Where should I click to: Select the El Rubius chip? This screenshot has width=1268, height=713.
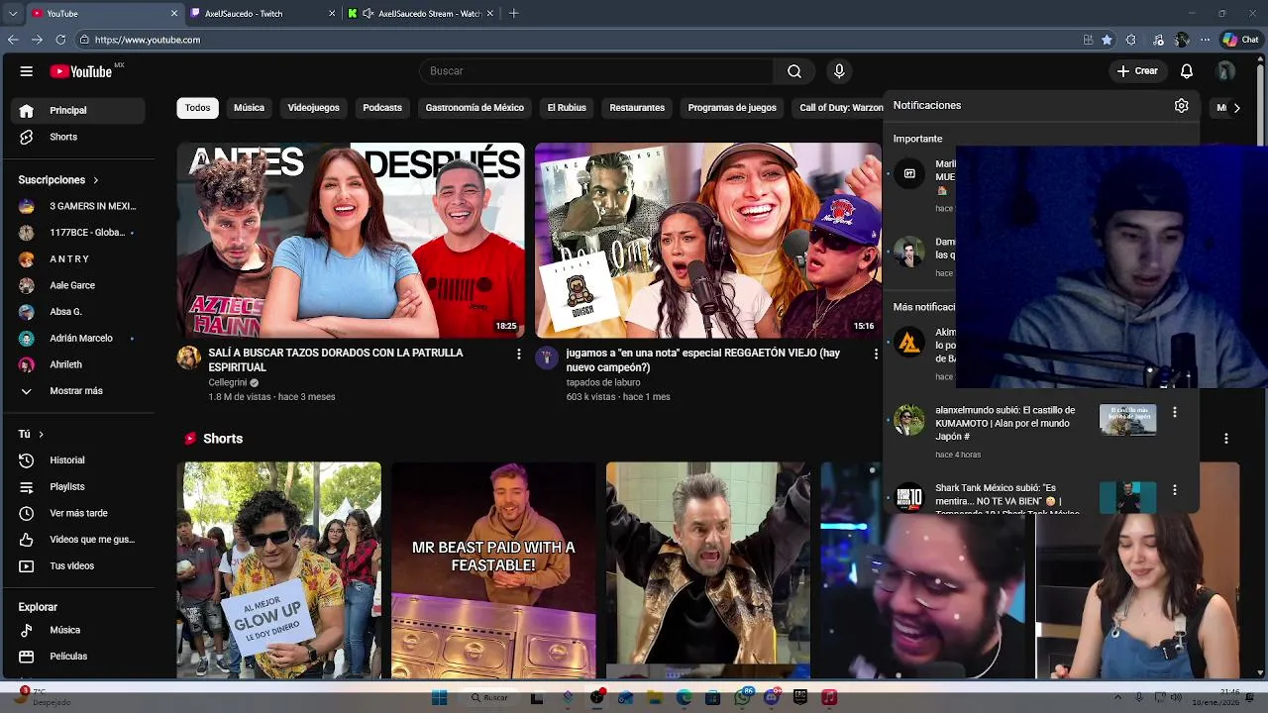pos(567,108)
